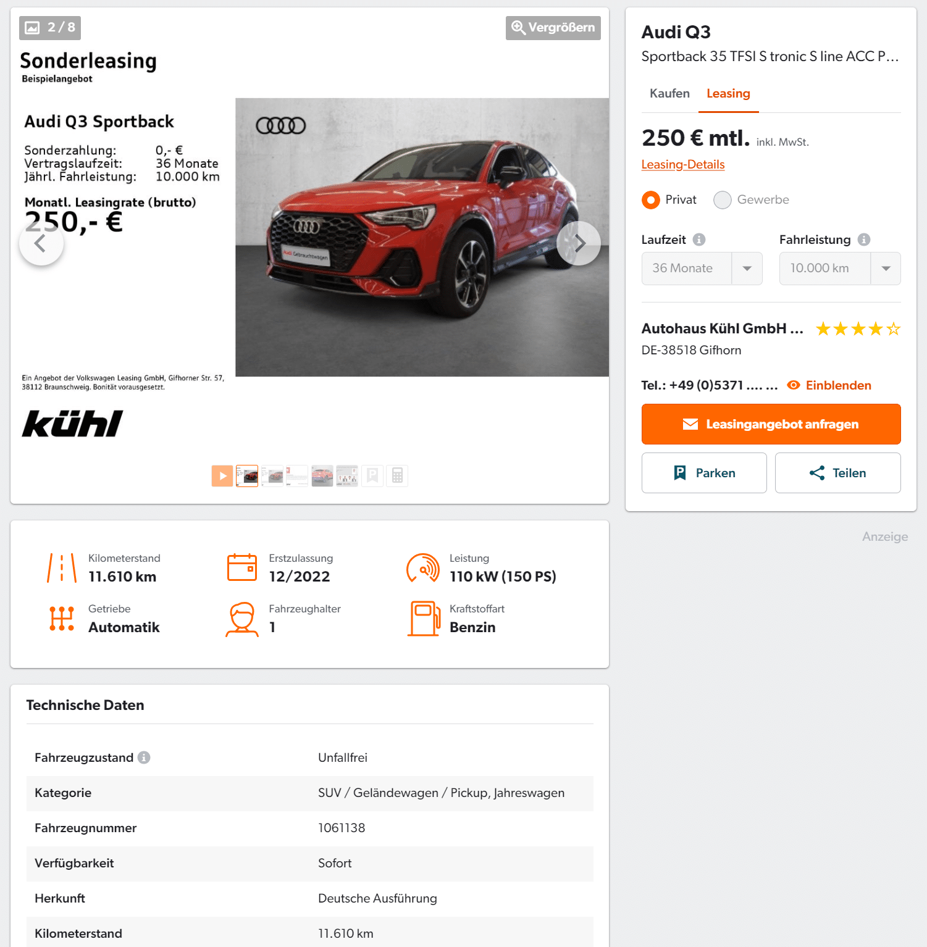Open the calculator thumbnail icon

[397, 476]
